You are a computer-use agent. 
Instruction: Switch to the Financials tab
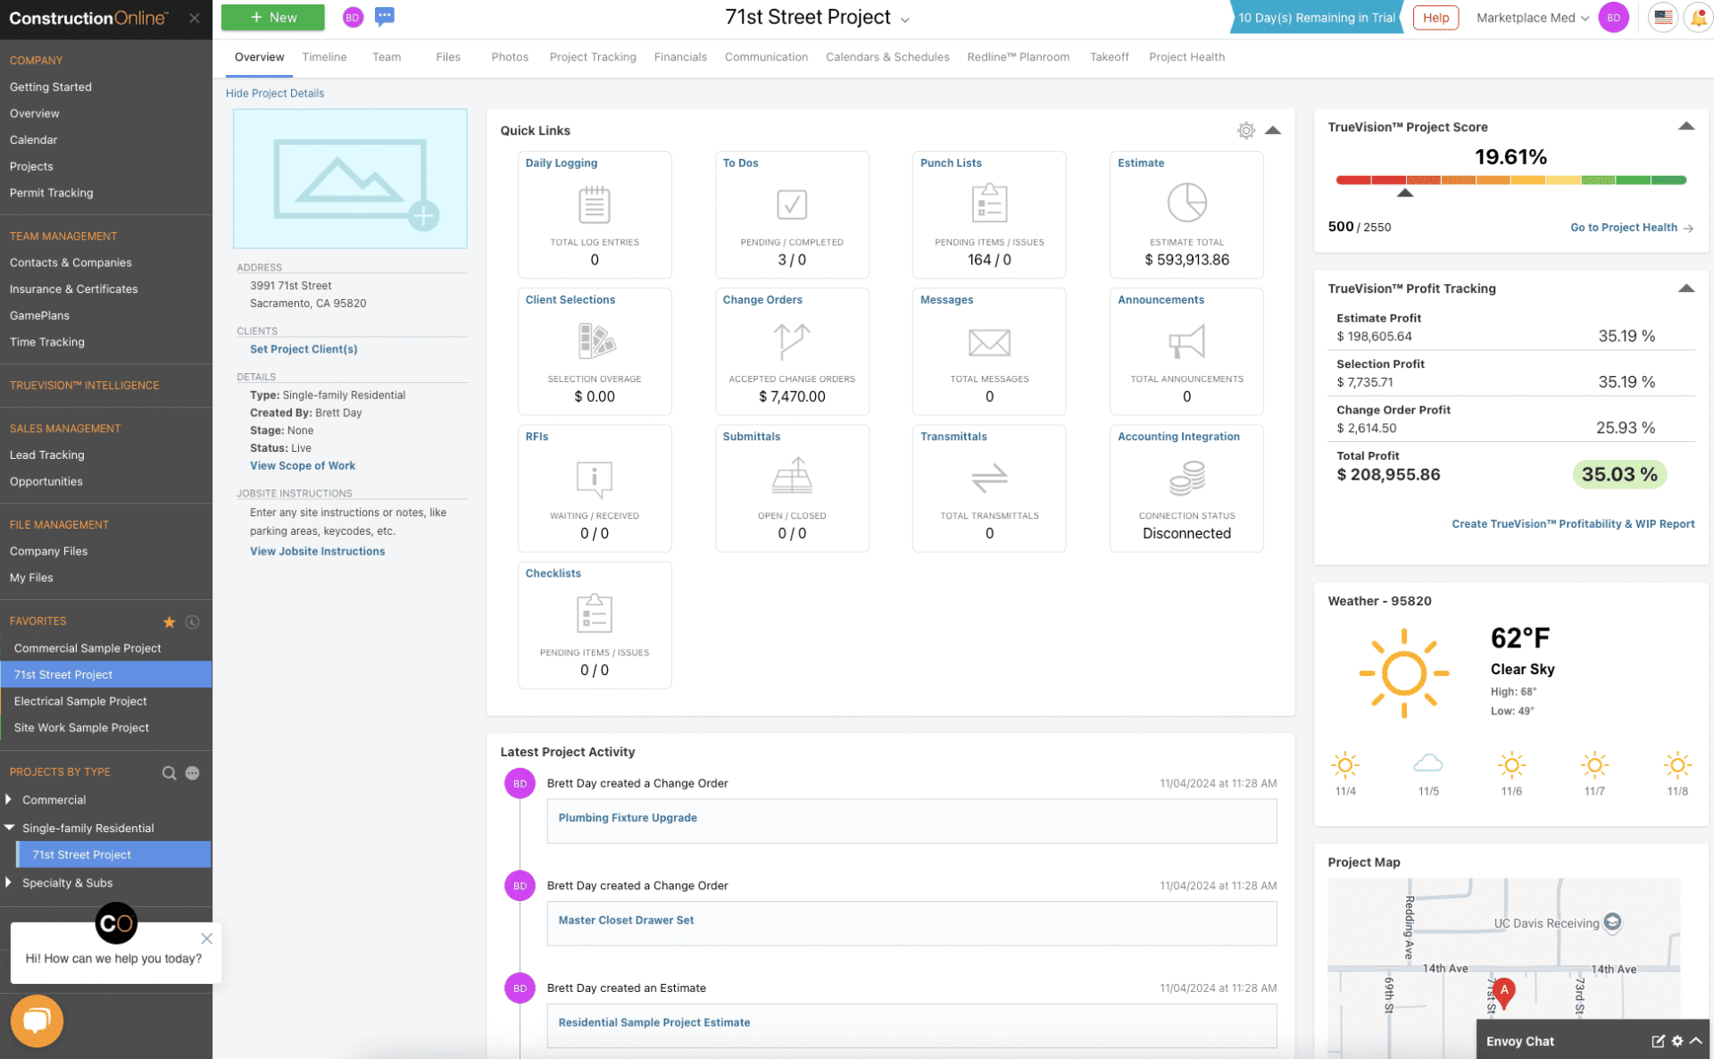pyautogui.click(x=680, y=56)
